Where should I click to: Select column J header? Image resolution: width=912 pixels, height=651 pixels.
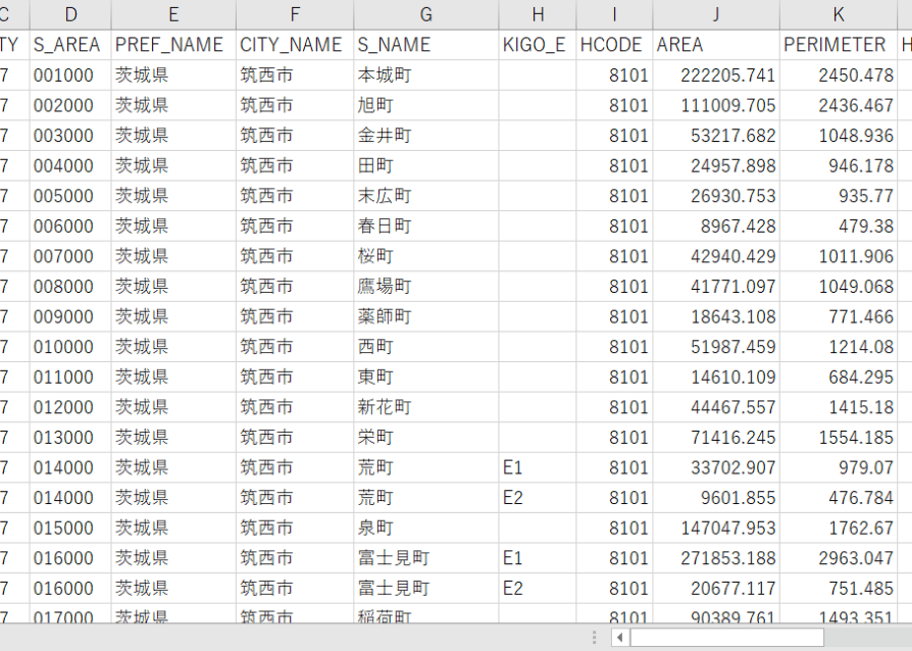pos(716,15)
